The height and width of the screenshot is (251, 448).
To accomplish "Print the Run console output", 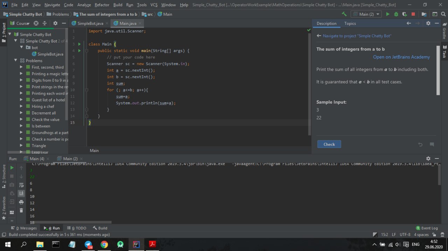I will pos(21,202).
